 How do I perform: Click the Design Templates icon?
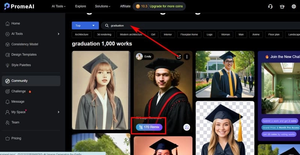pyautogui.click(x=7, y=55)
